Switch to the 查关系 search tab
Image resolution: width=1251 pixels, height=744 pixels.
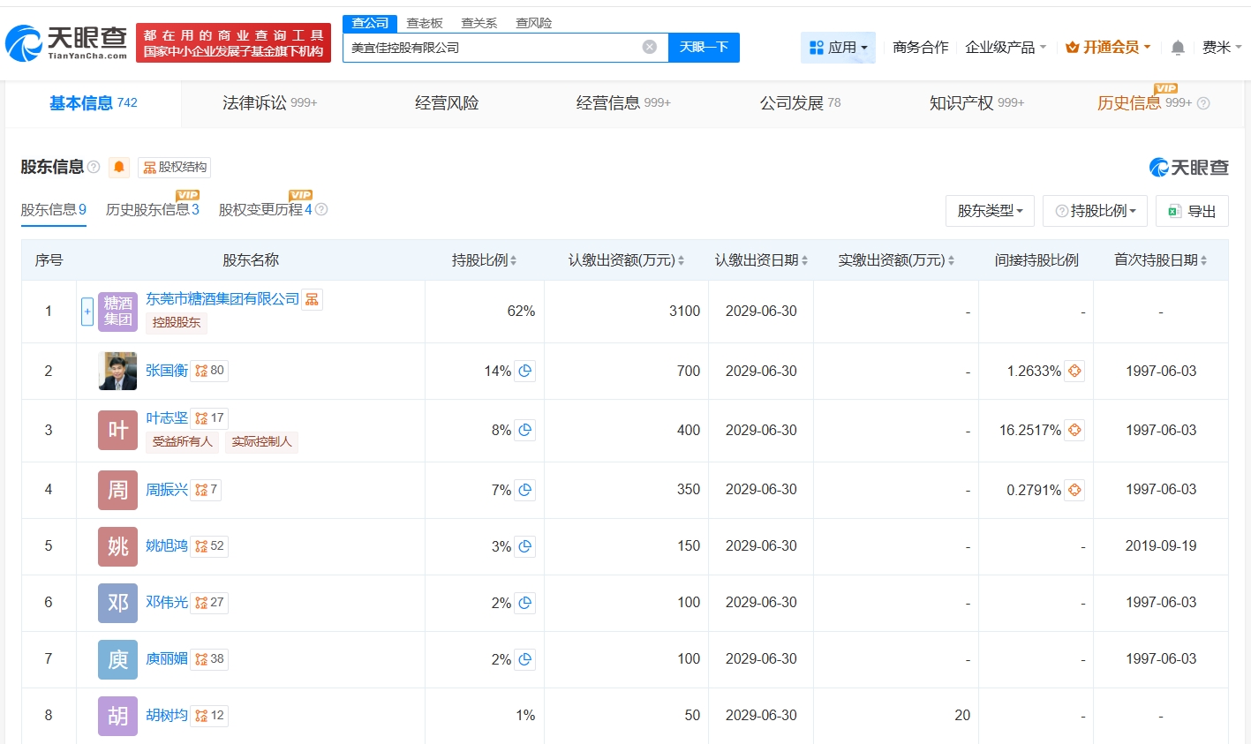(x=479, y=23)
